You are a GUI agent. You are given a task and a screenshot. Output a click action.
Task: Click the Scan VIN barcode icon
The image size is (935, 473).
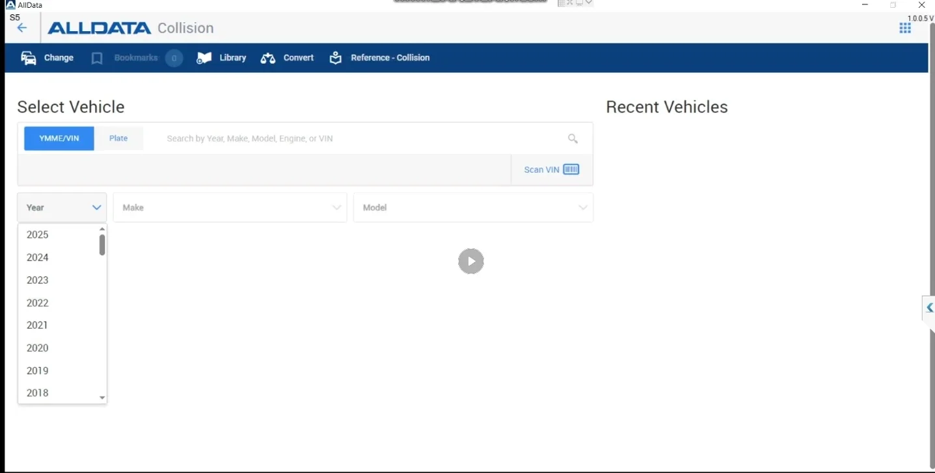coord(571,170)
